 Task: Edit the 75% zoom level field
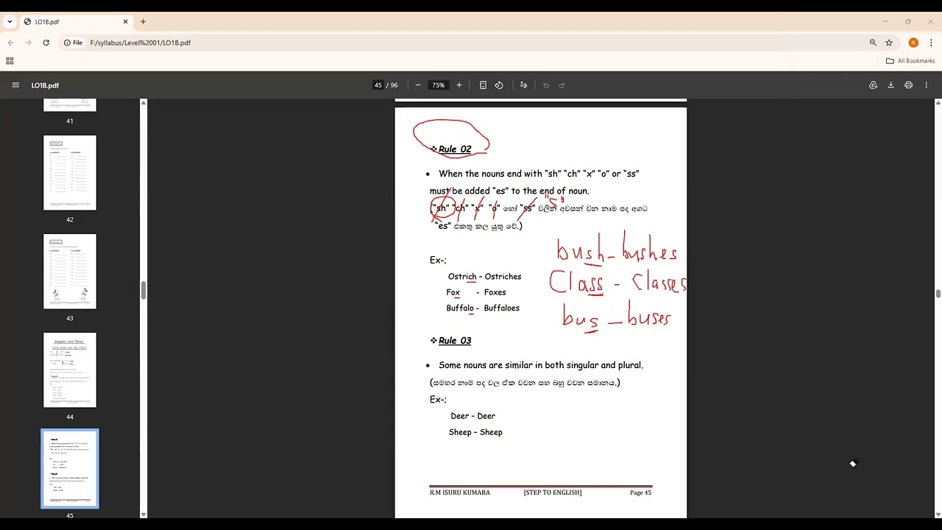point(439,85)
